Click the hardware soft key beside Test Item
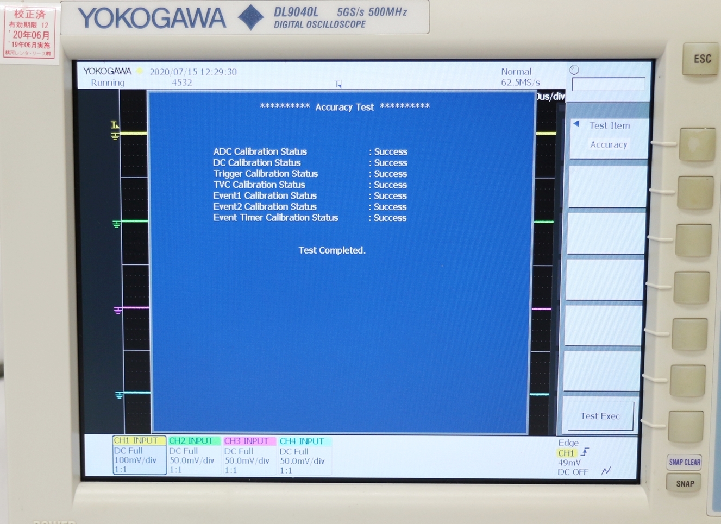Viewport: 721px width, 524px height. (x=697, y=144)
